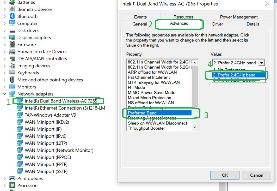
Task: Click the Firmware chip icon
Action: pos(12,45)
